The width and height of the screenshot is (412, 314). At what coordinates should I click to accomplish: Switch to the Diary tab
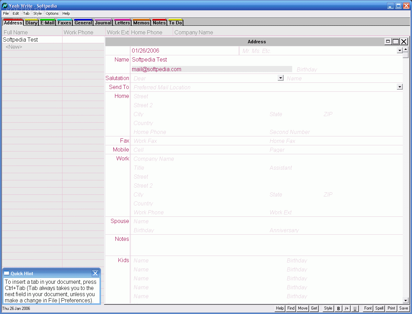(31, 23)
